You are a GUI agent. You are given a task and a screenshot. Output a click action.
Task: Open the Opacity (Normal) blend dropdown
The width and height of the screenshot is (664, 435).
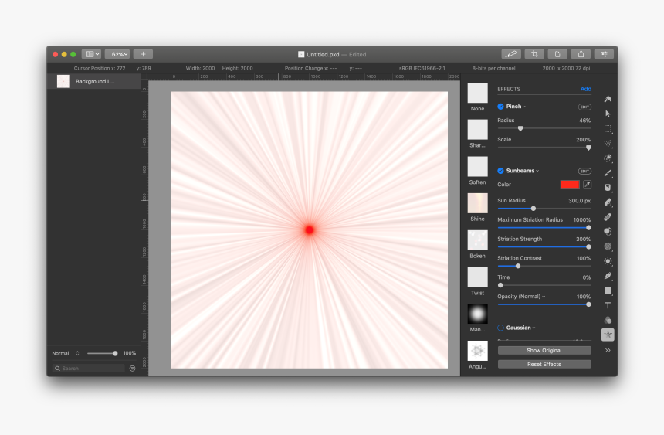pyautogui.click(x=521, y=297)
